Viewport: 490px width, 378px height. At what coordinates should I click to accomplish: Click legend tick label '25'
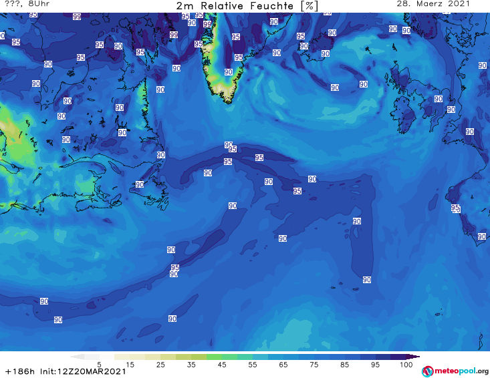point(160,365)
